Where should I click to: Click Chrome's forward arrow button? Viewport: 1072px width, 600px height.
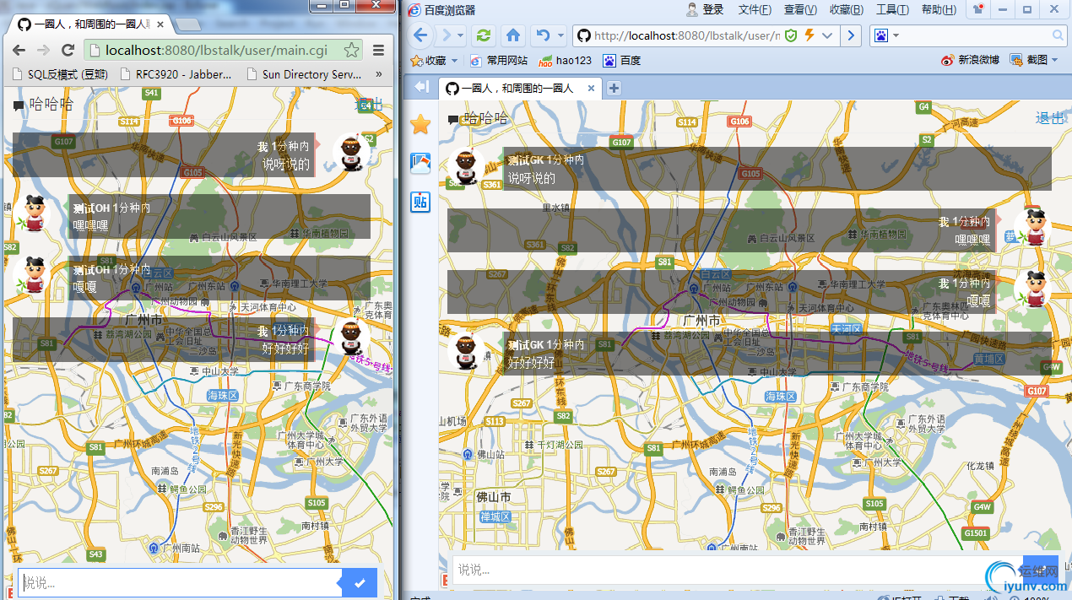(x=43, y=50)
